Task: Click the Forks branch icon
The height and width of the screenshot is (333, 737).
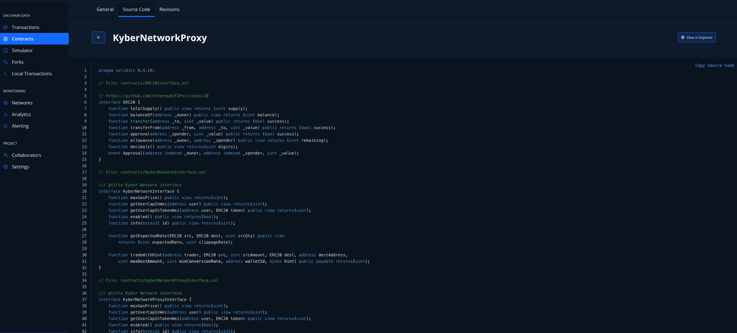Action: point(6,62)
